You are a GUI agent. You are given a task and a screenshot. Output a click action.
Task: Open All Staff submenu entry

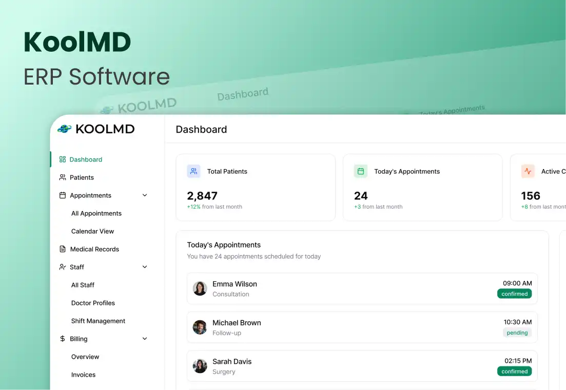(x=83, y=285)
